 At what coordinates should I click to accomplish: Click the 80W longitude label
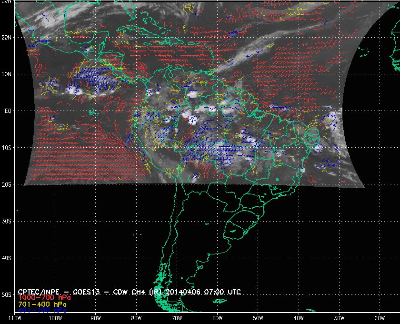136,318
